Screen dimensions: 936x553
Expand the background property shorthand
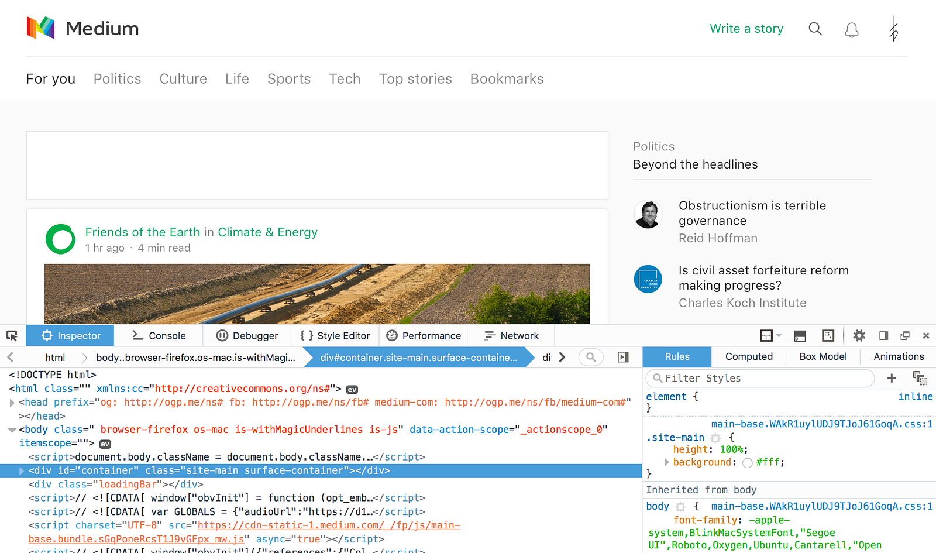coord(666,462)
